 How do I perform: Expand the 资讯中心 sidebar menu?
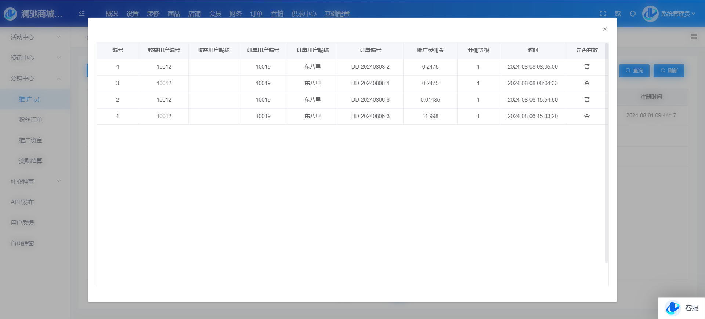(x=35, y=58)
